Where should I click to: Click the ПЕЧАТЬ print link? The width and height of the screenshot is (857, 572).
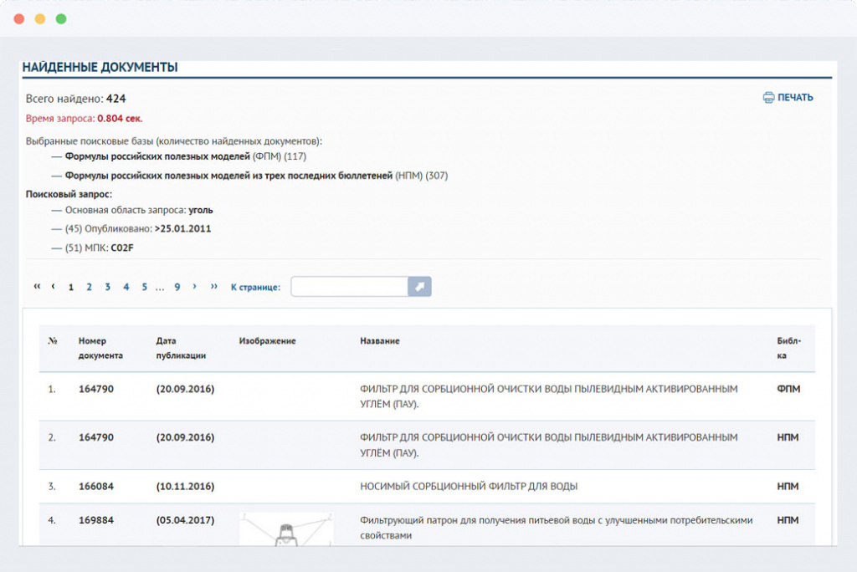pyautogui.click(x=795, y=98)
